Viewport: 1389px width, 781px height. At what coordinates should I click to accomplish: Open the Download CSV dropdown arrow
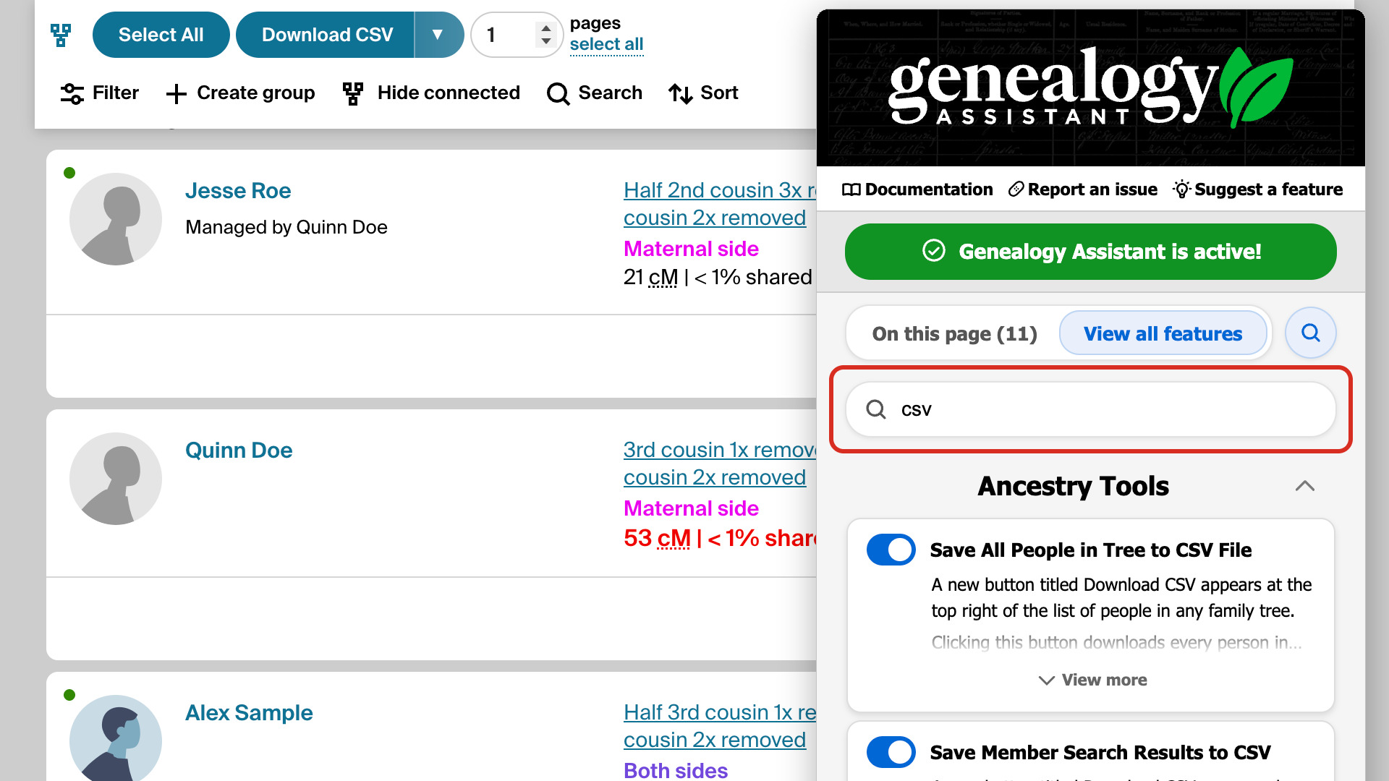click(x=438, y=35)
